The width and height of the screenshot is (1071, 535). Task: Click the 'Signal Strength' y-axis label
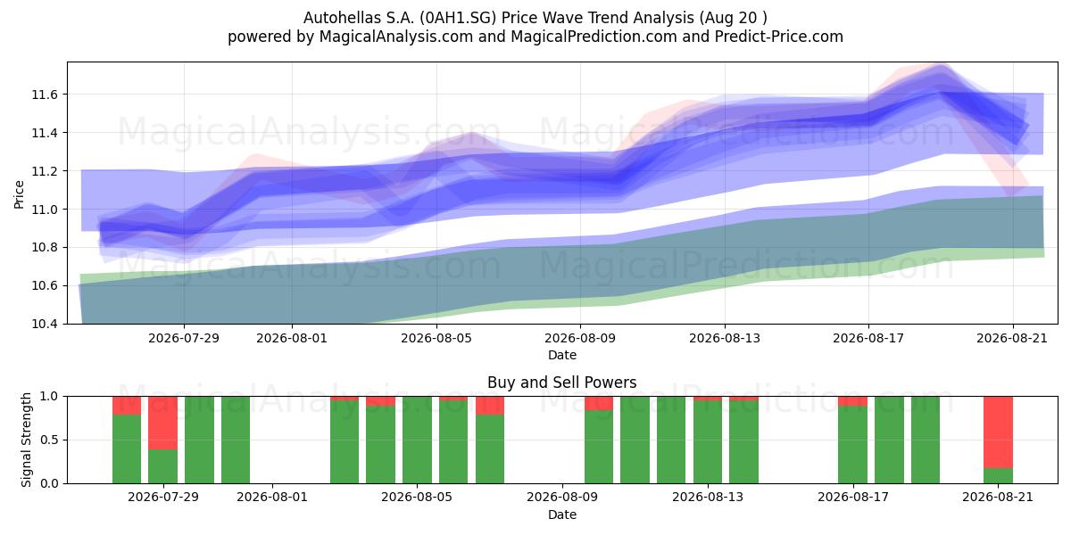27,439
